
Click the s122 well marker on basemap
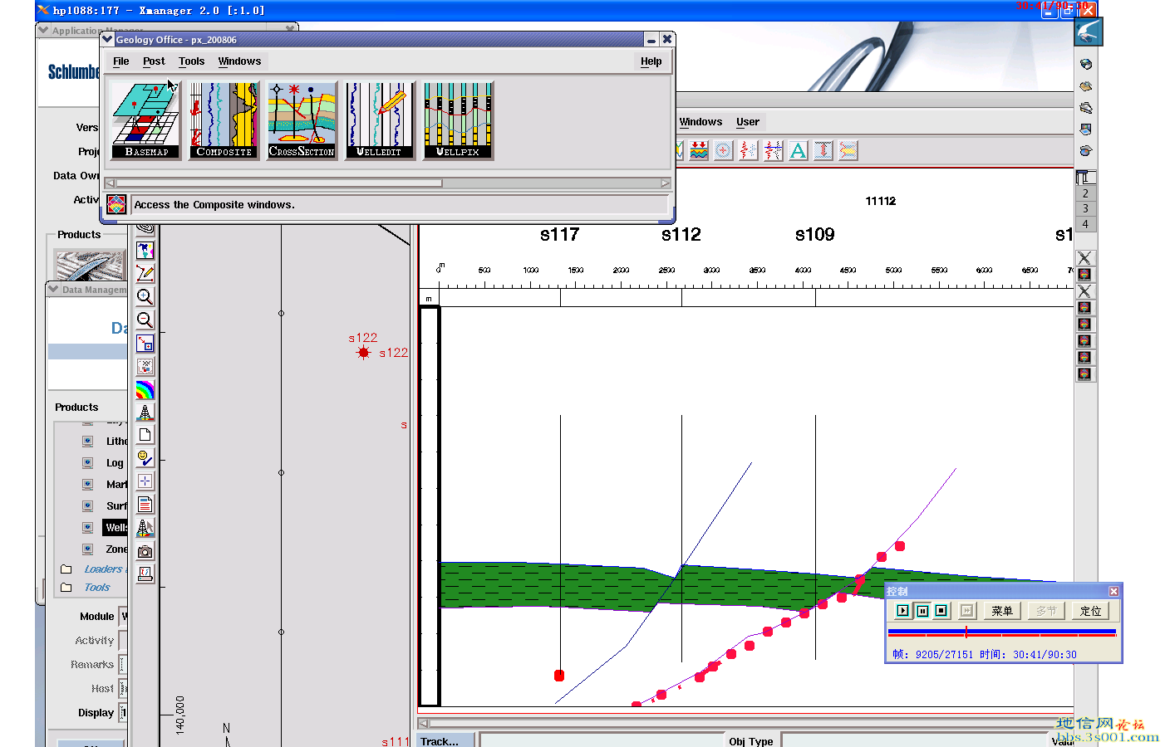tap(363, 353)
